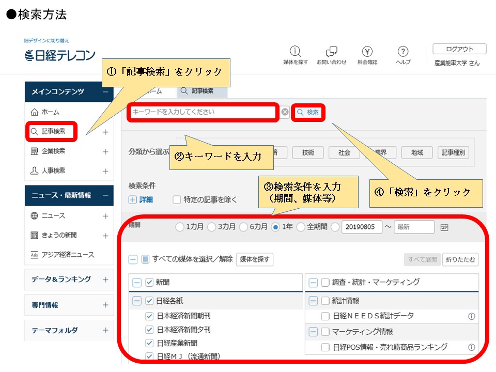Image resolution: width=496 pixels, height=372 pixels.
Task: Collapse the ニュース・最新情報 sidebar section
Action: pos(105,195)
